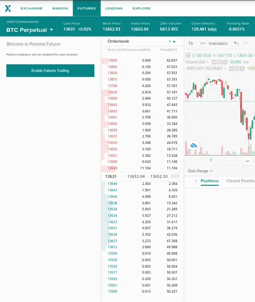Click the Funding Rate value -0.0021%
This screenshot has width=255, height=302.
point(236,29)
